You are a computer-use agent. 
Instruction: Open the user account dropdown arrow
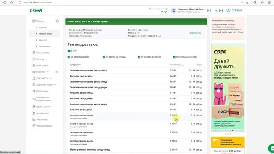(209, 10)
